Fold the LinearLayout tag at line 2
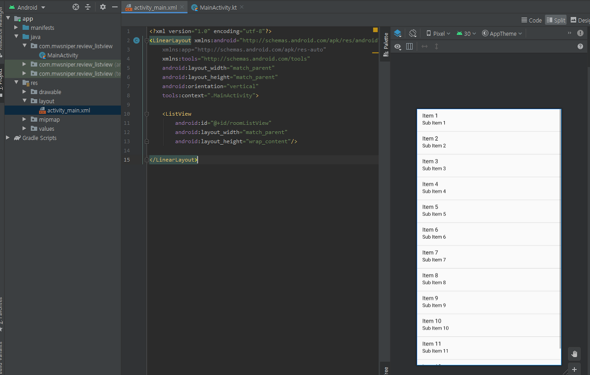The height and width of the screenshot is (375, 590). point(147,41)
